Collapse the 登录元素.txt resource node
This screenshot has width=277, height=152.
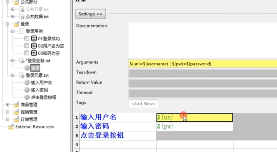point(13,75)
